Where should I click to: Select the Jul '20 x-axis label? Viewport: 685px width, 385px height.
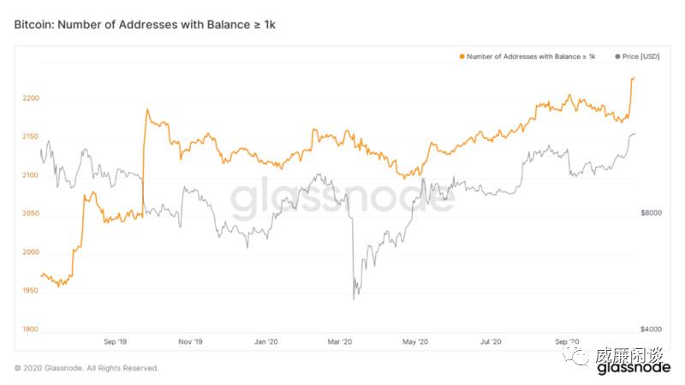click(x=490, y=342)
